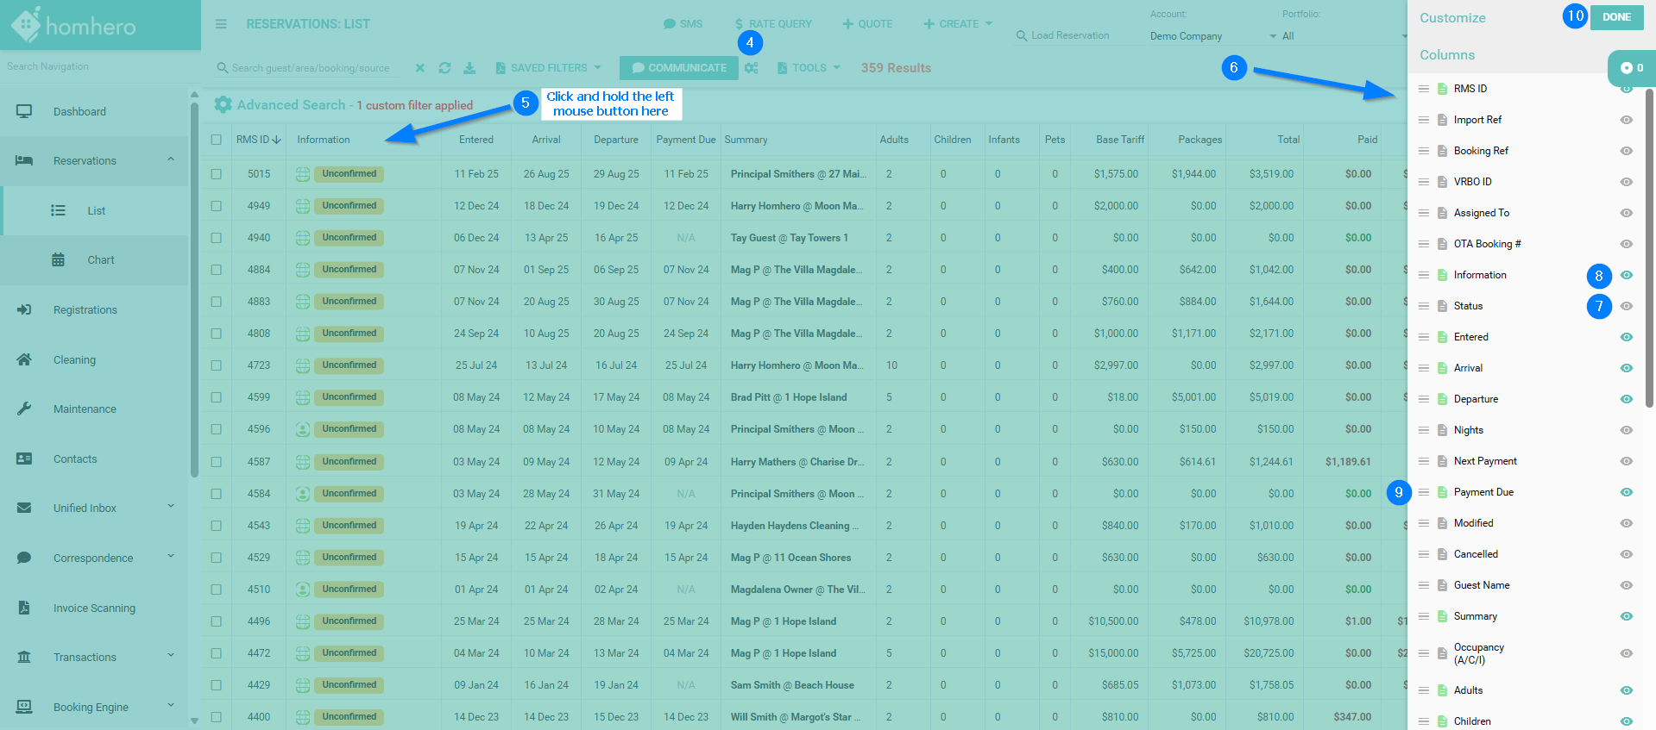Toggle visibility eye for Status column
This screenshot has width=1656, height=730.
click(x=1626, y=306)
